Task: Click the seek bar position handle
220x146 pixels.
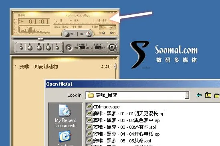Action: click(x=40, y=39)
